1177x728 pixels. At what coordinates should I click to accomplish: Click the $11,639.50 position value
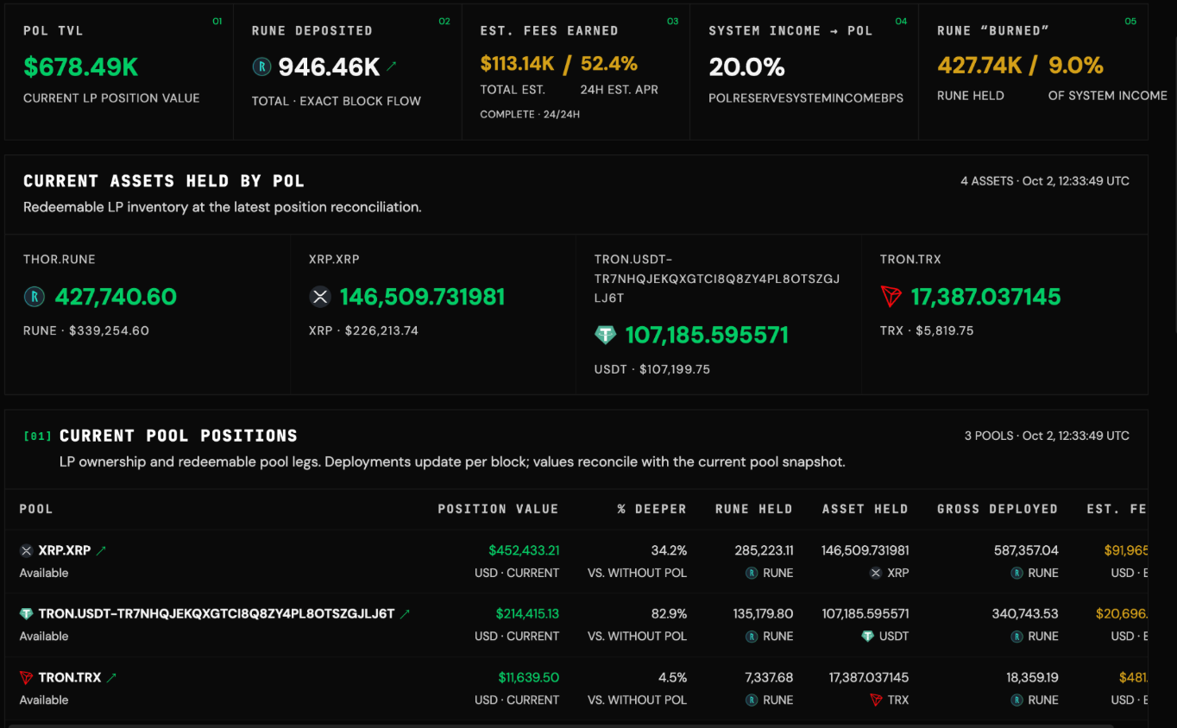click(x=529, y=678)
